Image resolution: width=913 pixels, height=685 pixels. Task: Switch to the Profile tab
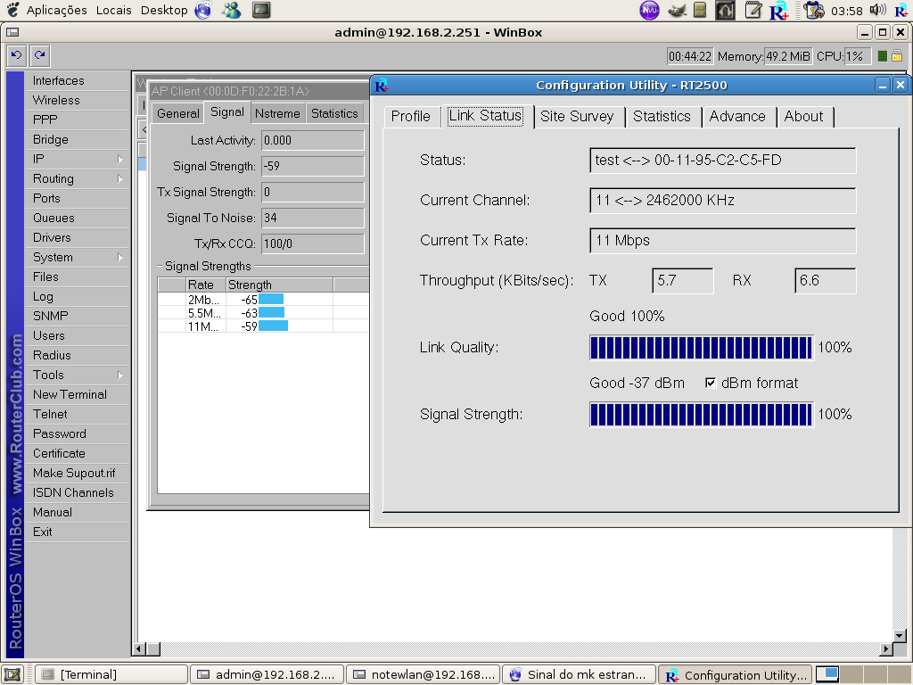click(410, 117)
